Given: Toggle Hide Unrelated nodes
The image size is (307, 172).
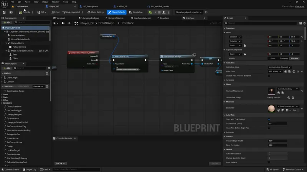Looking at the screenshot, I should 71,12.
